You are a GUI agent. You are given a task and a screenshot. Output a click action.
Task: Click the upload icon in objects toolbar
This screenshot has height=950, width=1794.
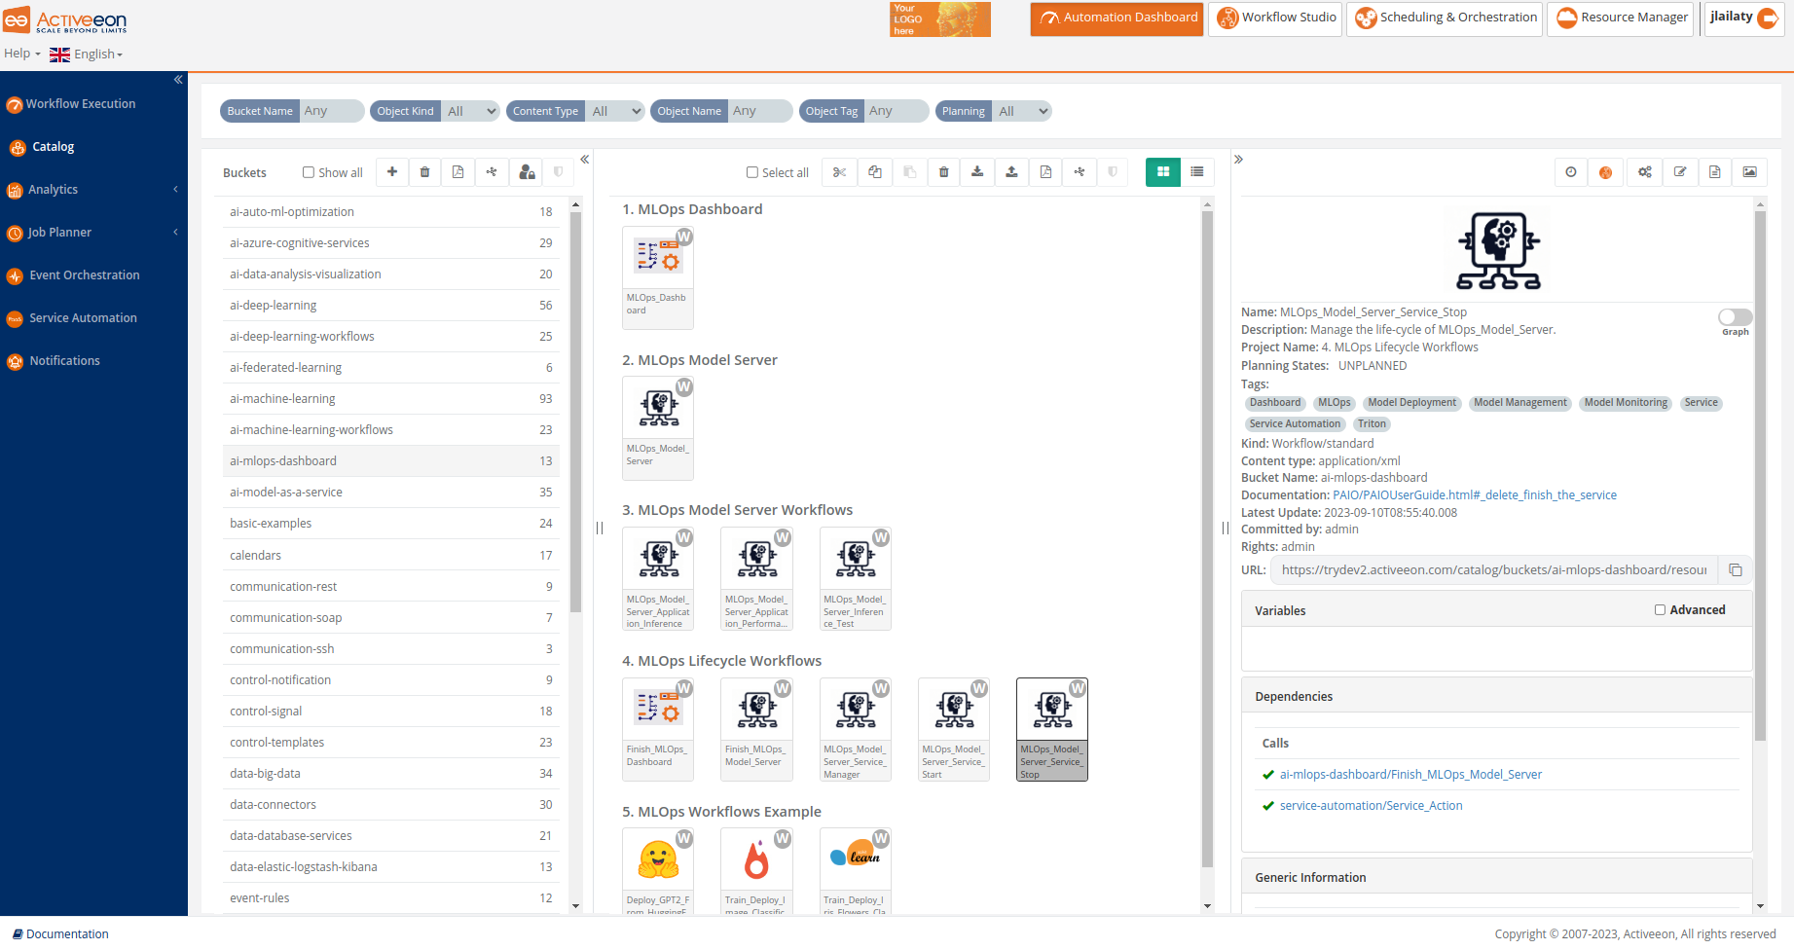coord(1012,172)
